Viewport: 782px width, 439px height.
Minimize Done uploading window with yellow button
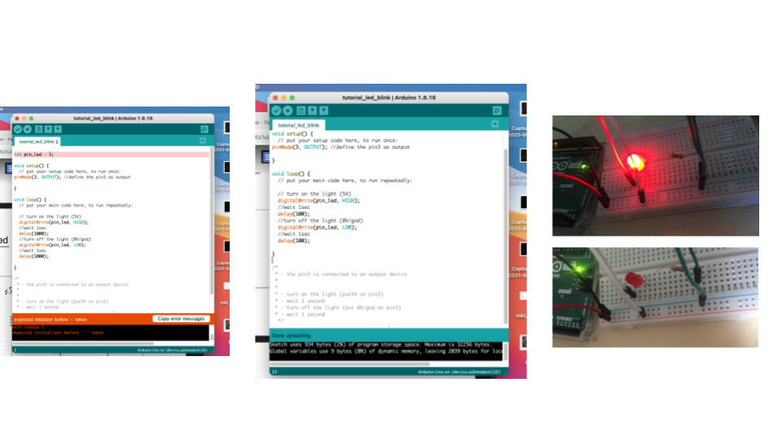(x=283, y=98)
